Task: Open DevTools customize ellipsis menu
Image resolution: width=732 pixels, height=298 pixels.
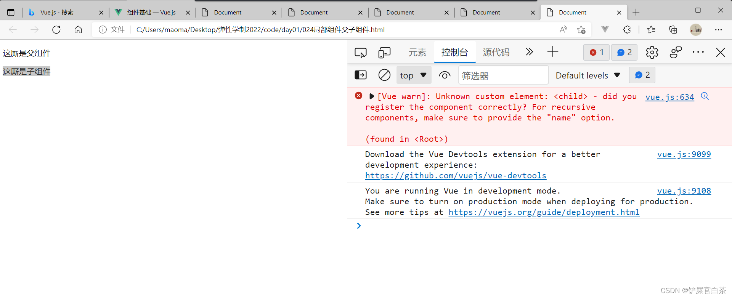Action: pos(698,52)
